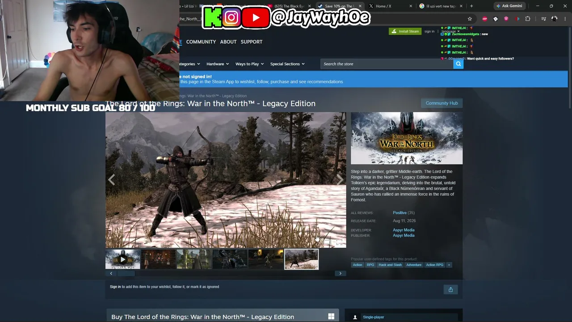Open the COMMUNITY menu item
This screenshot has height=322, width=572.
point(201,42)
